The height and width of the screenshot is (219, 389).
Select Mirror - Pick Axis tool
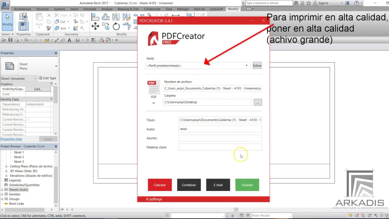116,17
